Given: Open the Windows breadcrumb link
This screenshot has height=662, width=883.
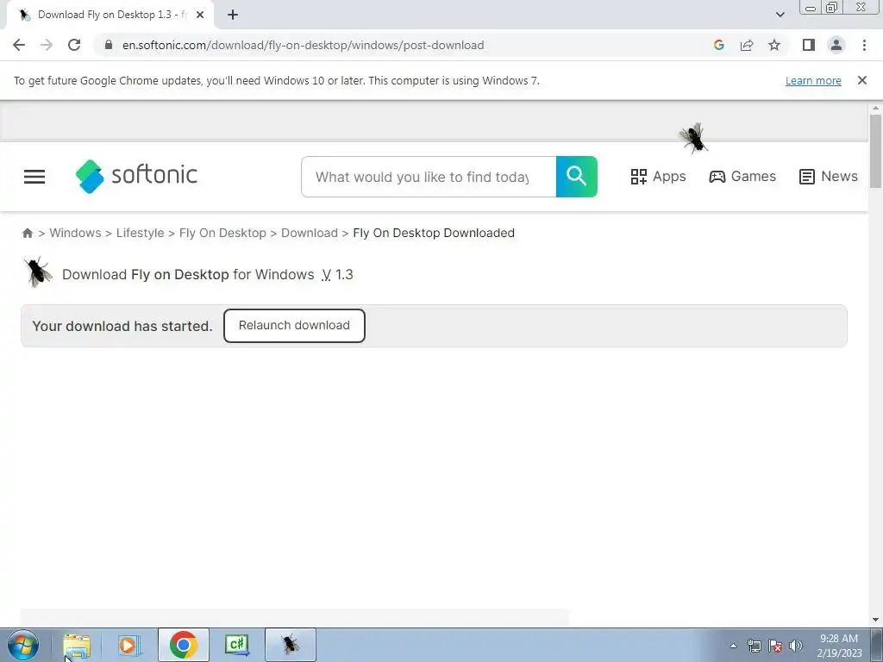Looking at the screenshot, I should click(x=76, y=233).
